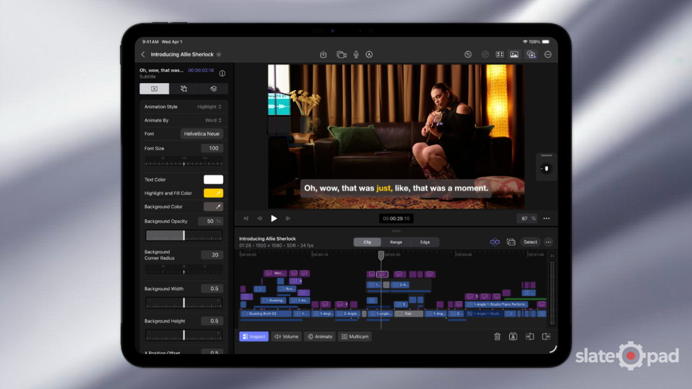Select the Gap clip in timeline

pos(408,314)
